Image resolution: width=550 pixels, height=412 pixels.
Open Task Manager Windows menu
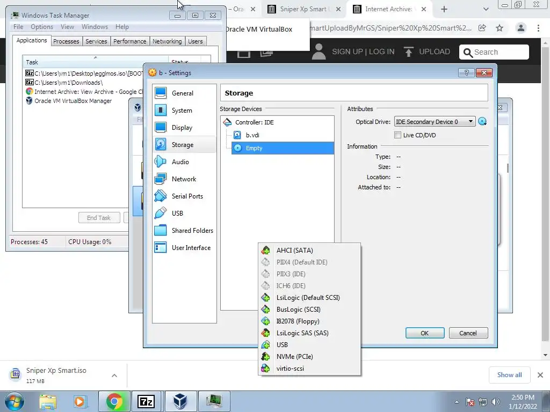(x=95, y=27)
